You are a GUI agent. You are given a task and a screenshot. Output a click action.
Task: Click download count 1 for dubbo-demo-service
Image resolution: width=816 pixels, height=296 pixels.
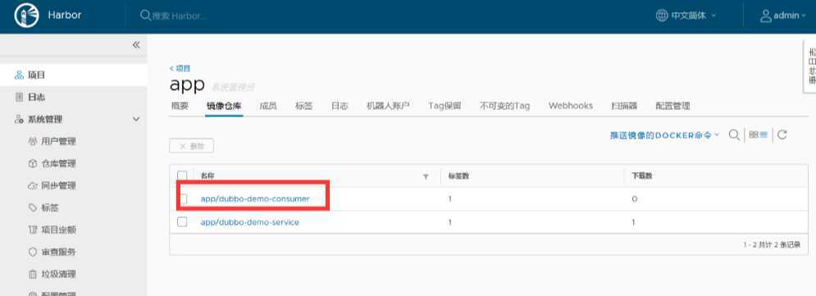coord(633,223)
